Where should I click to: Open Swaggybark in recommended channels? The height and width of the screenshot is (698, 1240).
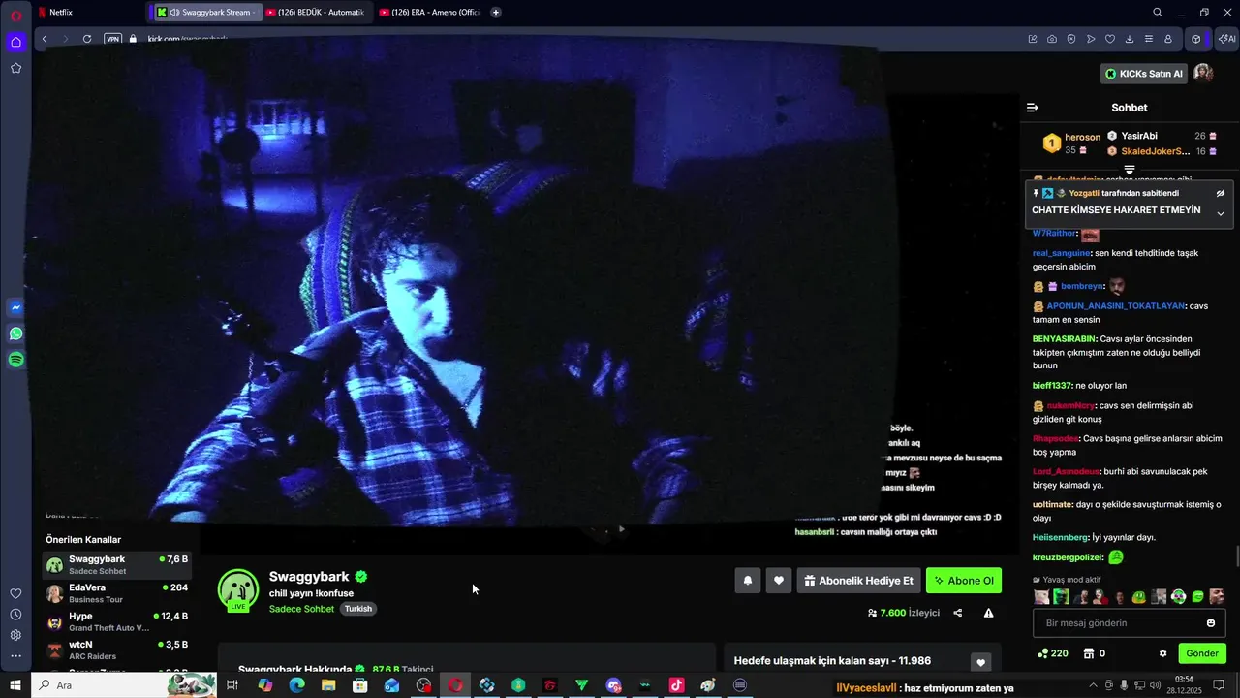(x=116, y=565)
